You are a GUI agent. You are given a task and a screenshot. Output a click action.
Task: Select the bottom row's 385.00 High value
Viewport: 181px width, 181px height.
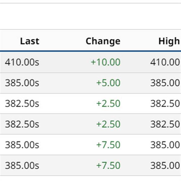(165, 165)
